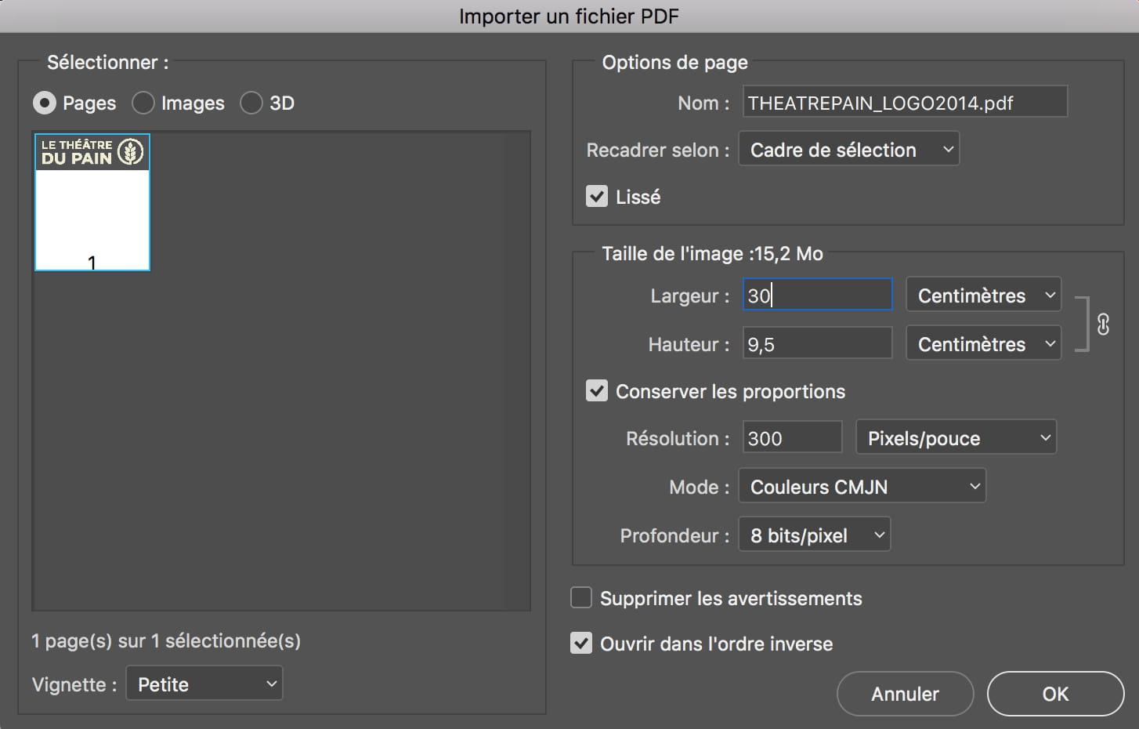1139x729 pixels.
Task: Open the Recadrer selon dropdown
Action: pyautogui.click(x=849, y=149)
